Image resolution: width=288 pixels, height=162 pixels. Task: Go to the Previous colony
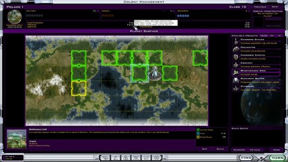[x=260, y=7]
